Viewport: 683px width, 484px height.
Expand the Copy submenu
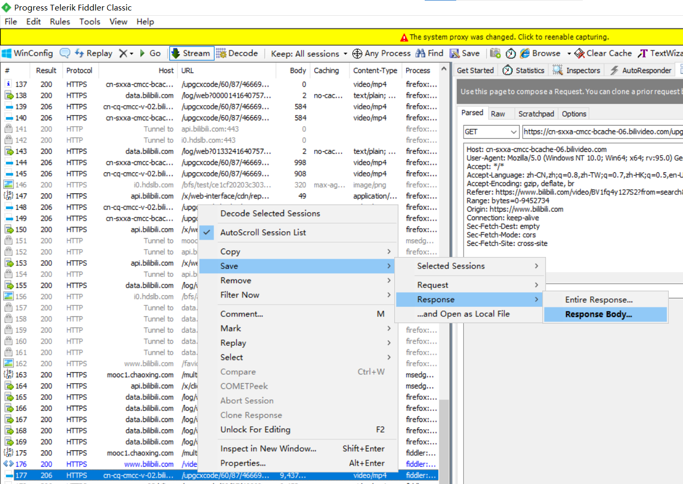(297, 252)
